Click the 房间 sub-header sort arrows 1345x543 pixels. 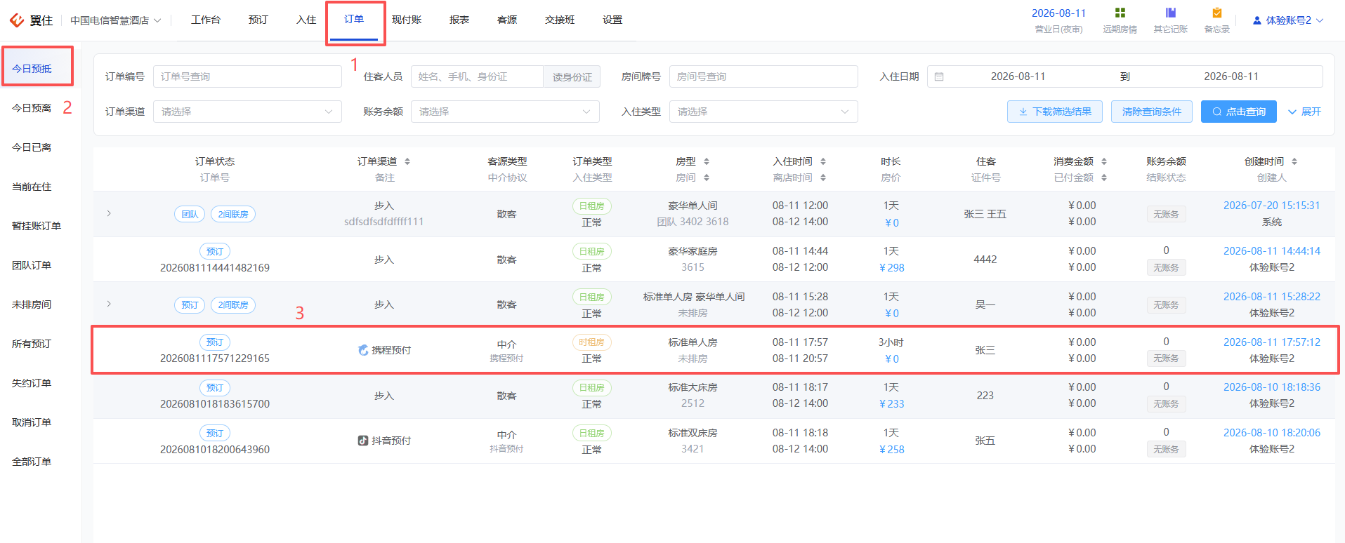tap(707, 177)
